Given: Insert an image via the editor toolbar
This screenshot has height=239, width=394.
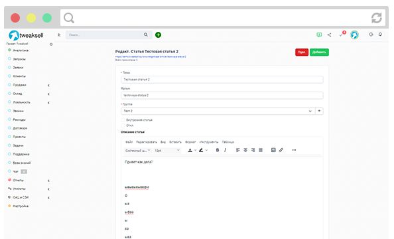Looking at the screenshot, I should [273, 150].
